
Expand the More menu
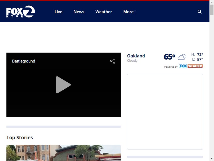[129, 12]
